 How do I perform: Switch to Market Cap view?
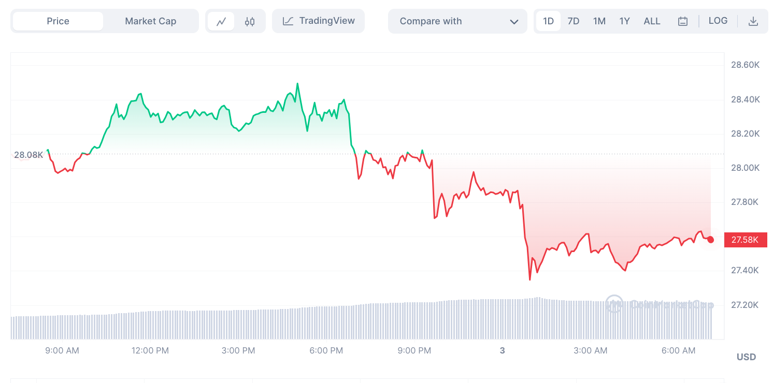(150, 21)
